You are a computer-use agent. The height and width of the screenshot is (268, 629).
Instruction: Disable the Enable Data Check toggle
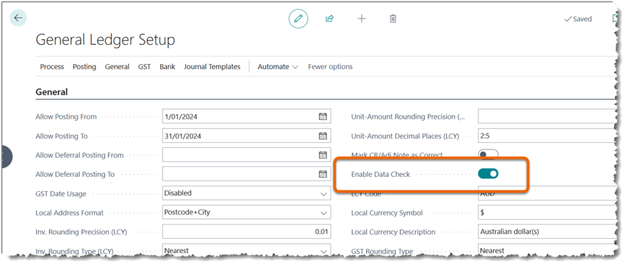488,174
